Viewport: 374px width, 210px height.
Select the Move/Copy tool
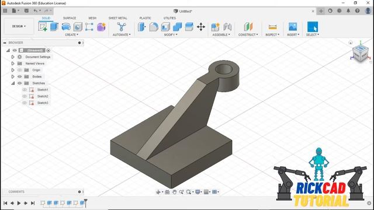[x=201, y=27]
